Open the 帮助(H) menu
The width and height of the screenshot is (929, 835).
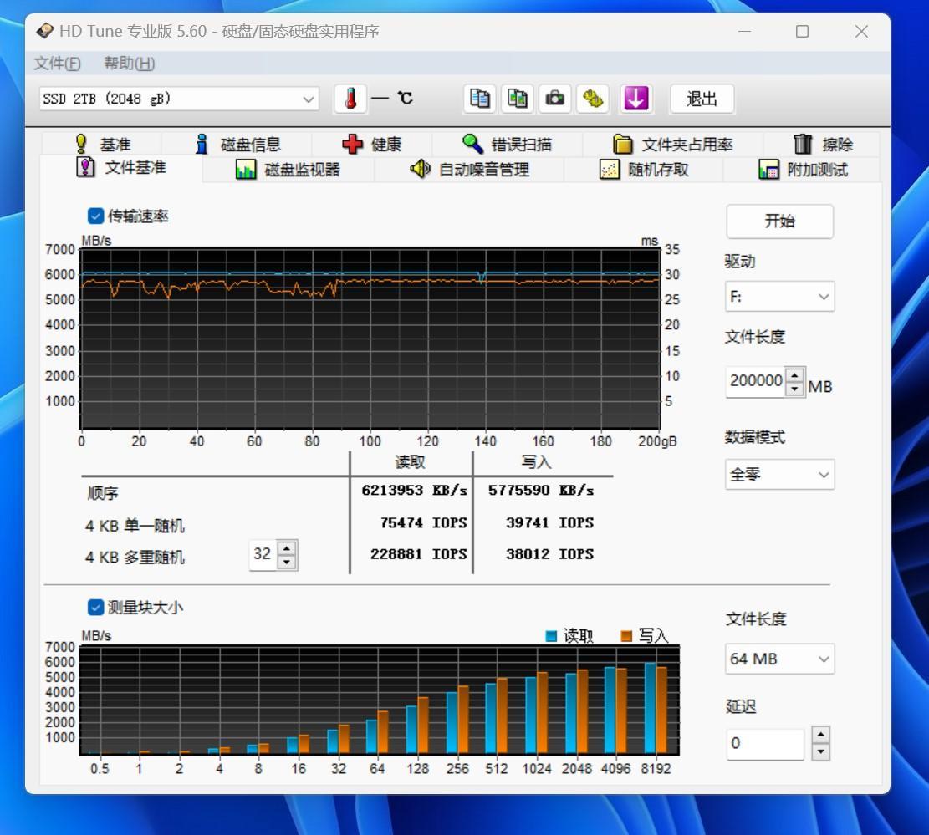pyautogui.click(x=129, y=64)
